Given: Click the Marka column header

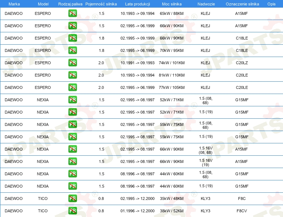Looking at the screenshot, I should pyautogui.click(x=14, y=4).
